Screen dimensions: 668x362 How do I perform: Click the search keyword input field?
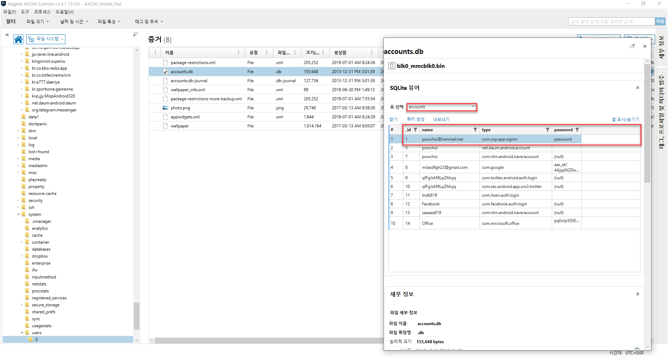tap(611, 22)
